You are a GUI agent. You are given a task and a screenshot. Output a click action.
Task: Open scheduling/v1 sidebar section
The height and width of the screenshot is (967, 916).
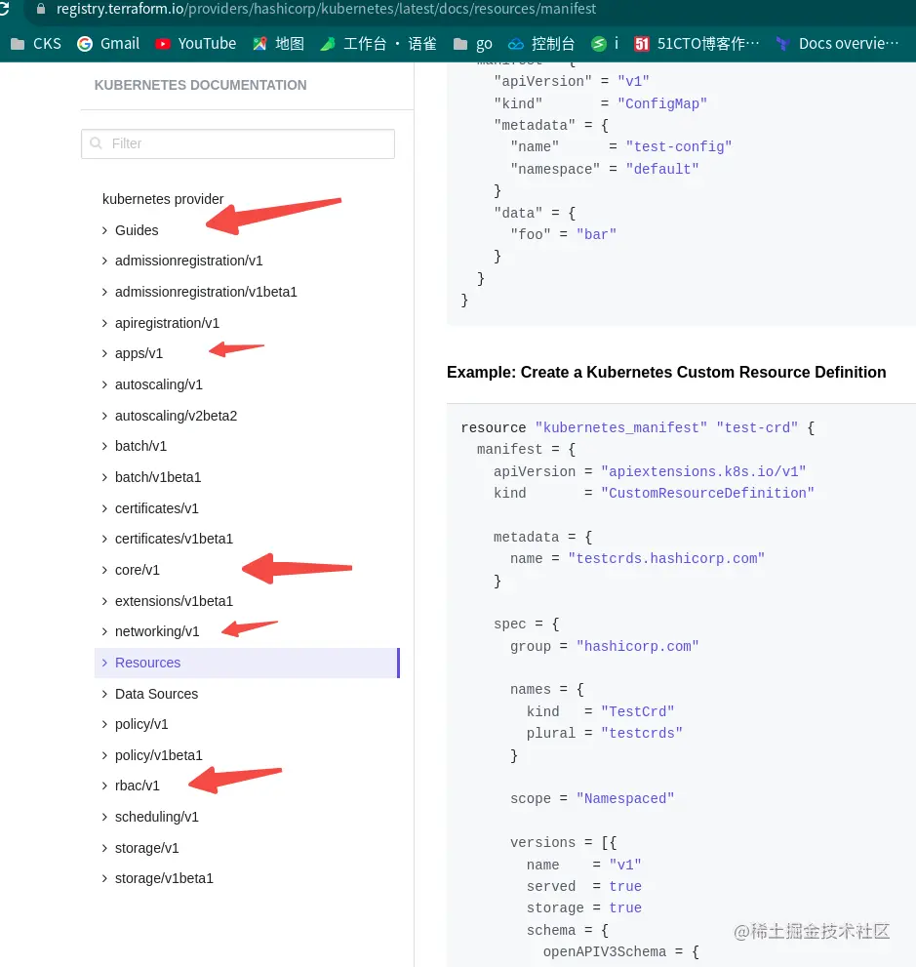[157, 817]
